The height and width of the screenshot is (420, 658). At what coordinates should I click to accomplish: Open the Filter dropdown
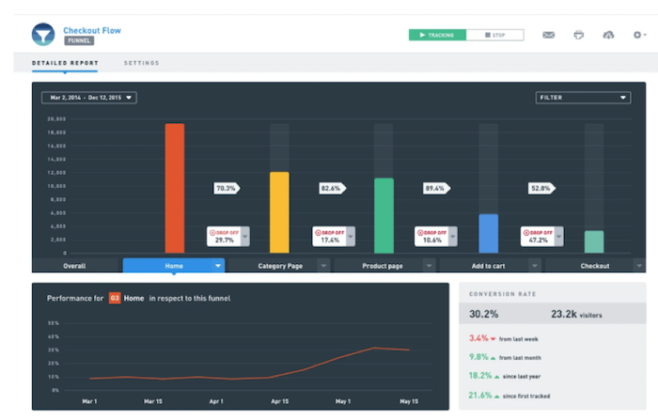(583, 98)
